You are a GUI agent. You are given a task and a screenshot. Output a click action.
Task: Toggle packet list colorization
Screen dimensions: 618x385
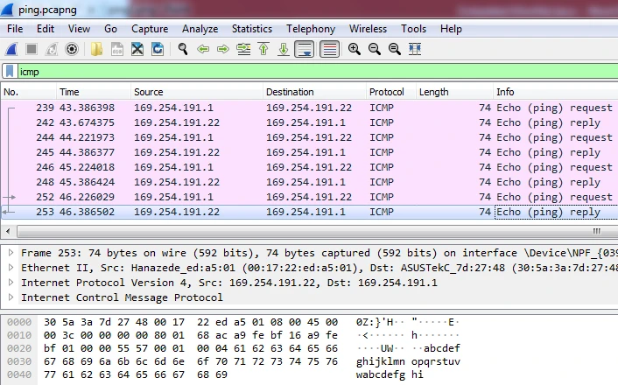click(x=329, y=49)
